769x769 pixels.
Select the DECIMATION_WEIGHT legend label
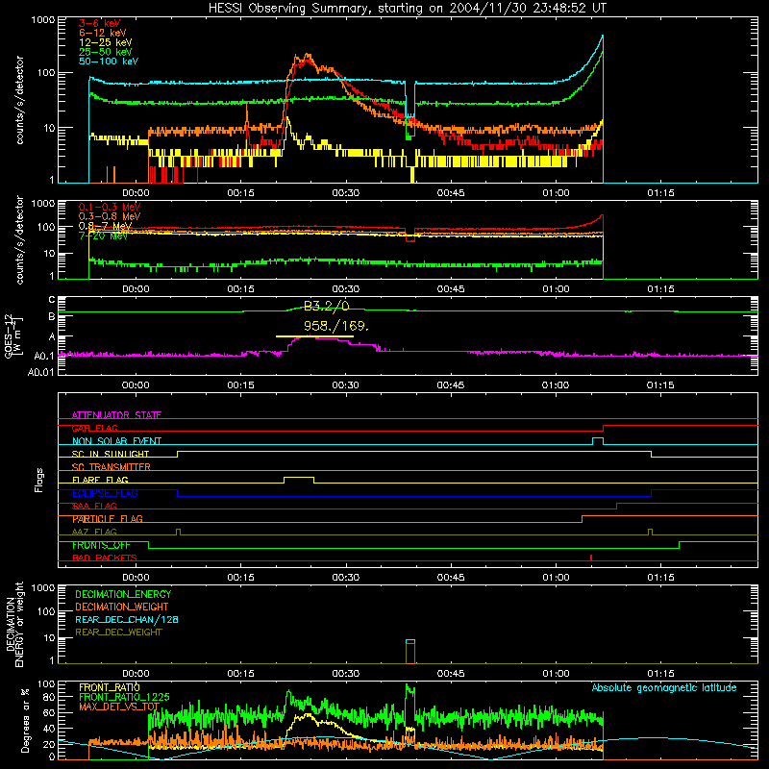coord(122,608)
